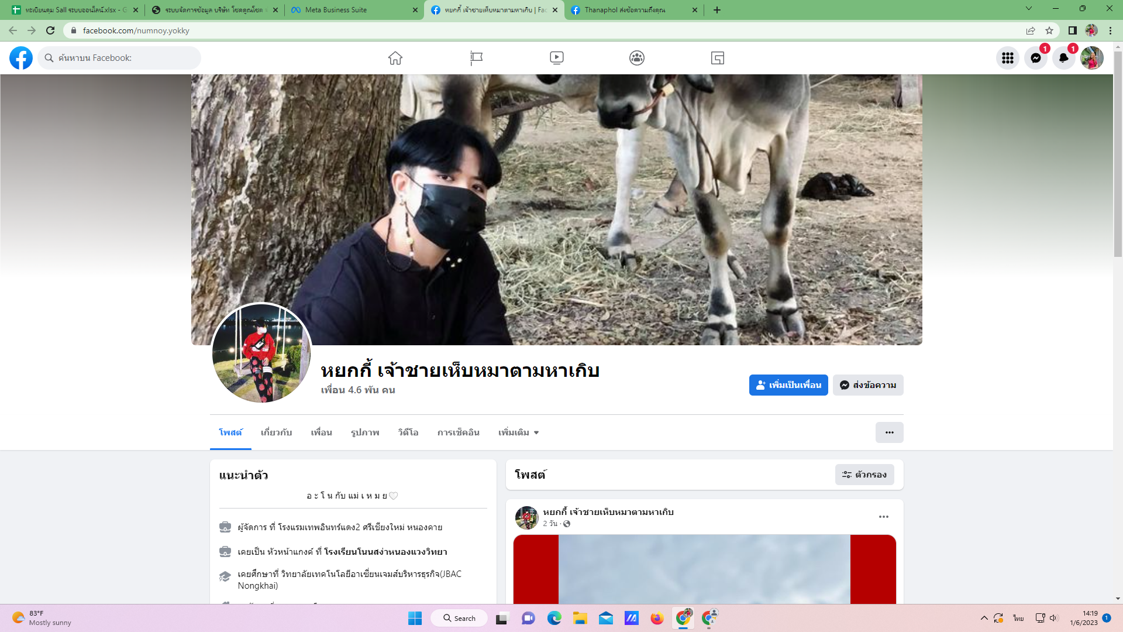Open Facebook Watch video icon
Image resolution: width=1123 pixels, height=632 pixels.
[x=557, y=58]
